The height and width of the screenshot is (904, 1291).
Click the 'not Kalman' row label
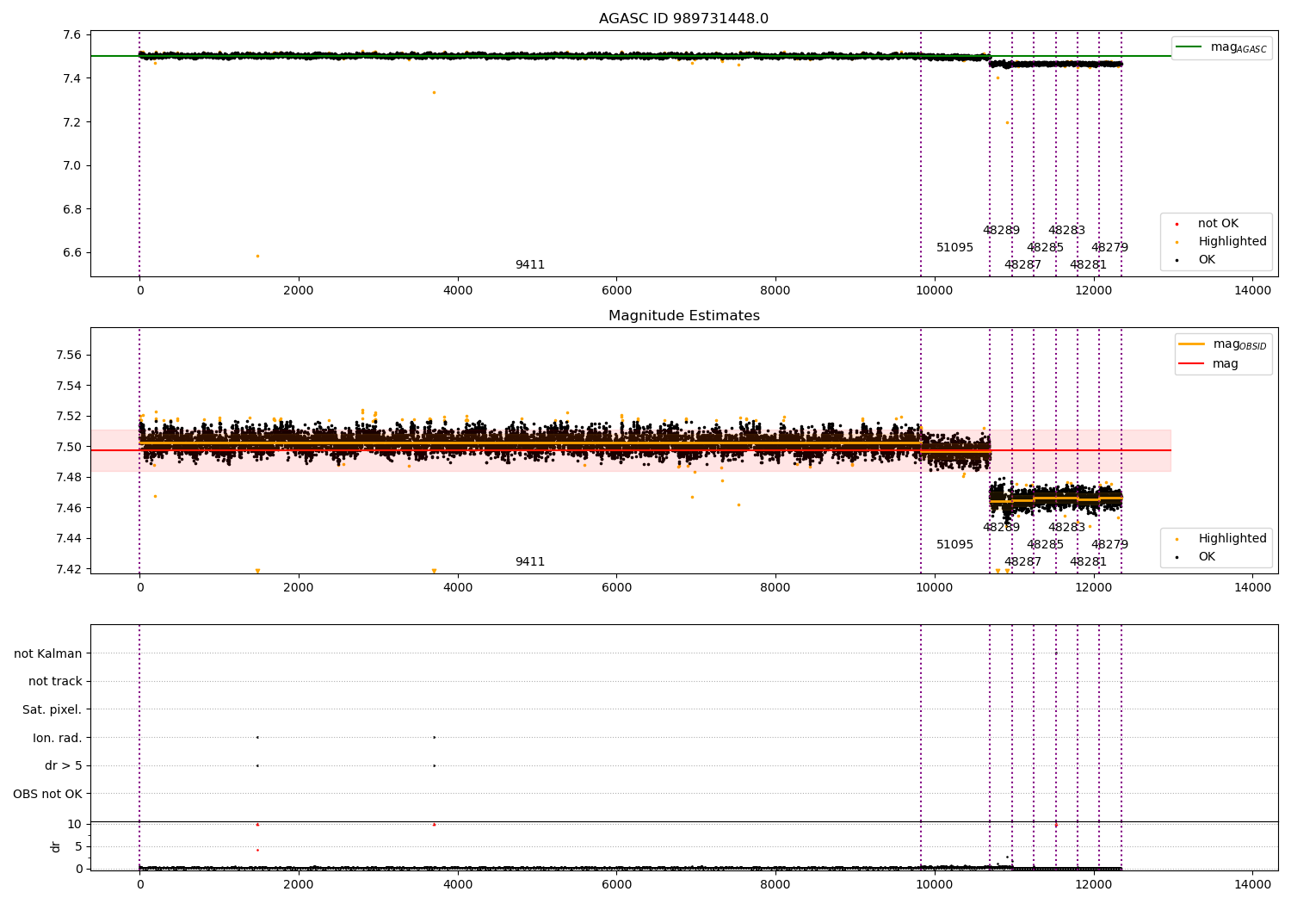tap(48, 653)
